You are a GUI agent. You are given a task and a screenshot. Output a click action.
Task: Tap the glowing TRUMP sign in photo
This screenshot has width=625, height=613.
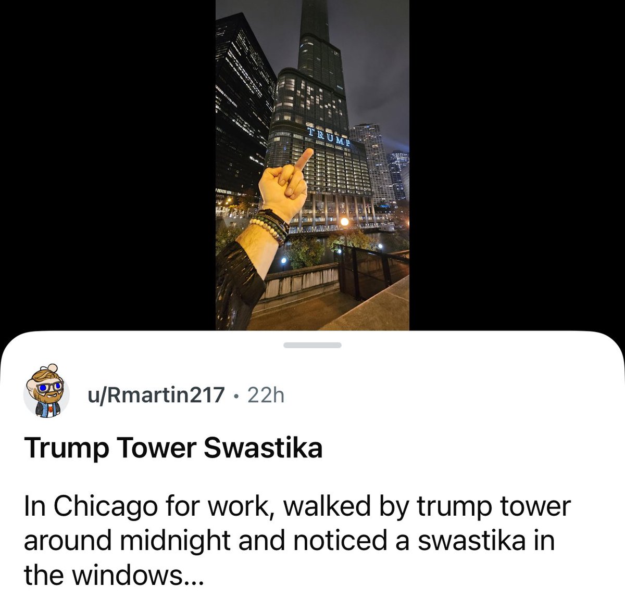(x=328, y=136)
